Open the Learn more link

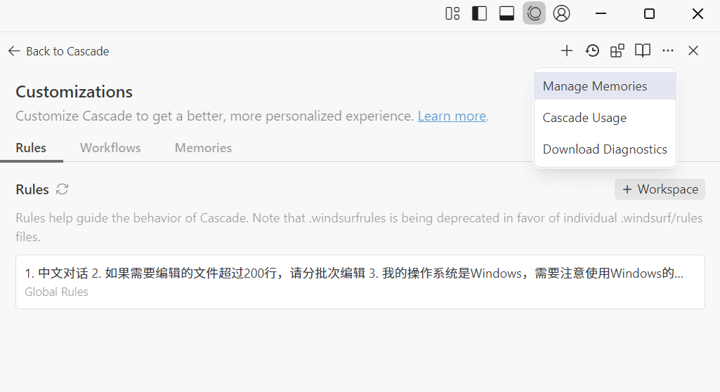[x=452, y=116]
